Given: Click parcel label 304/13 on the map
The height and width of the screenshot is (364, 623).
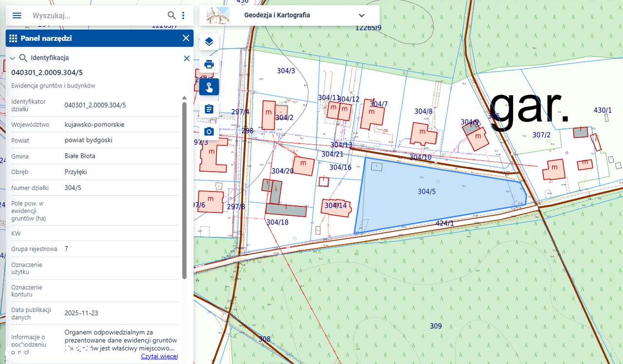Looking at the screenshot, I should click(x=341, y=145).
